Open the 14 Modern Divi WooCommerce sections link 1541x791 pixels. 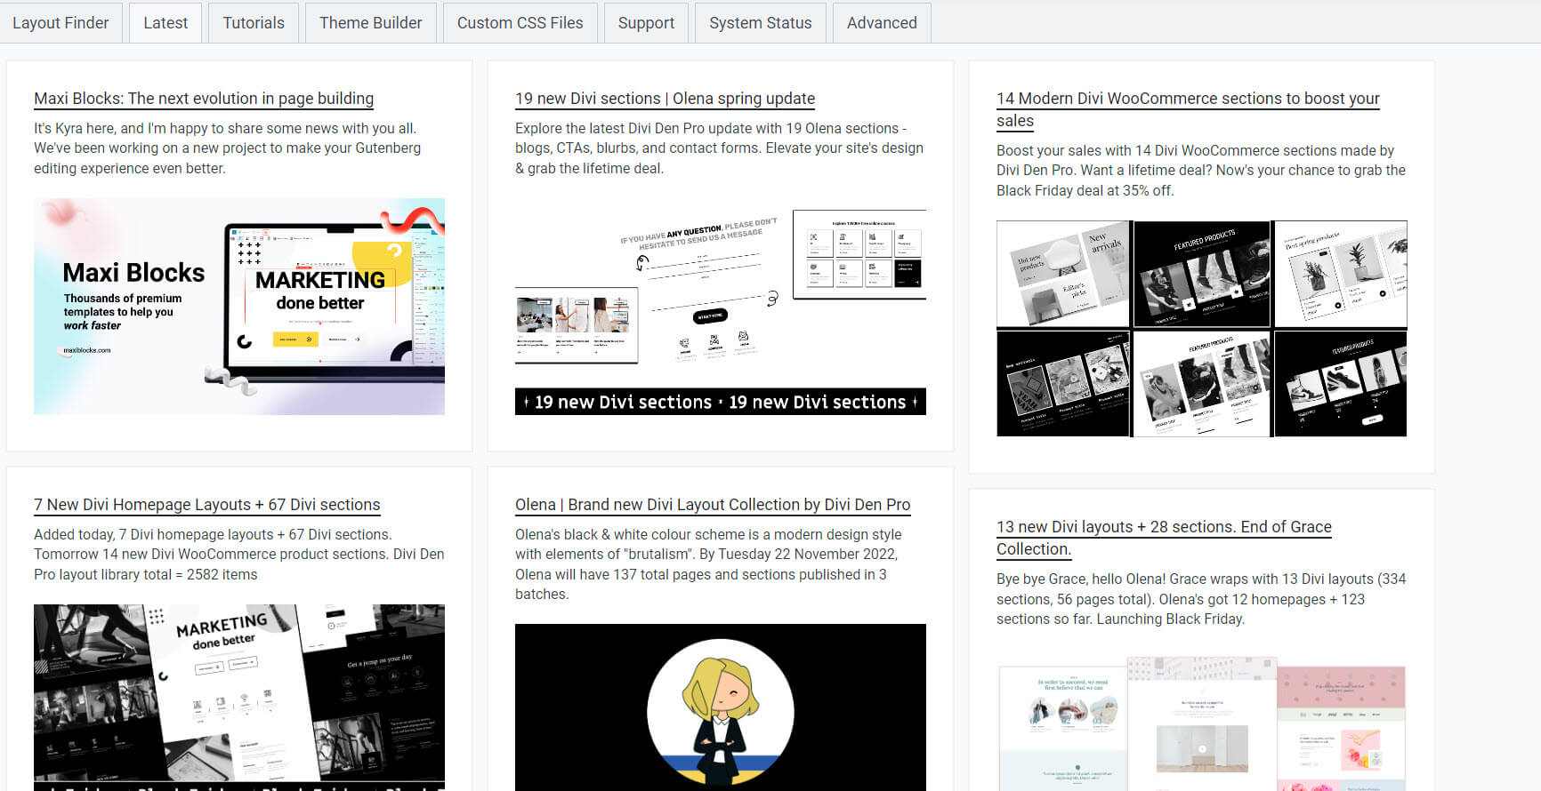(1188, 109)
